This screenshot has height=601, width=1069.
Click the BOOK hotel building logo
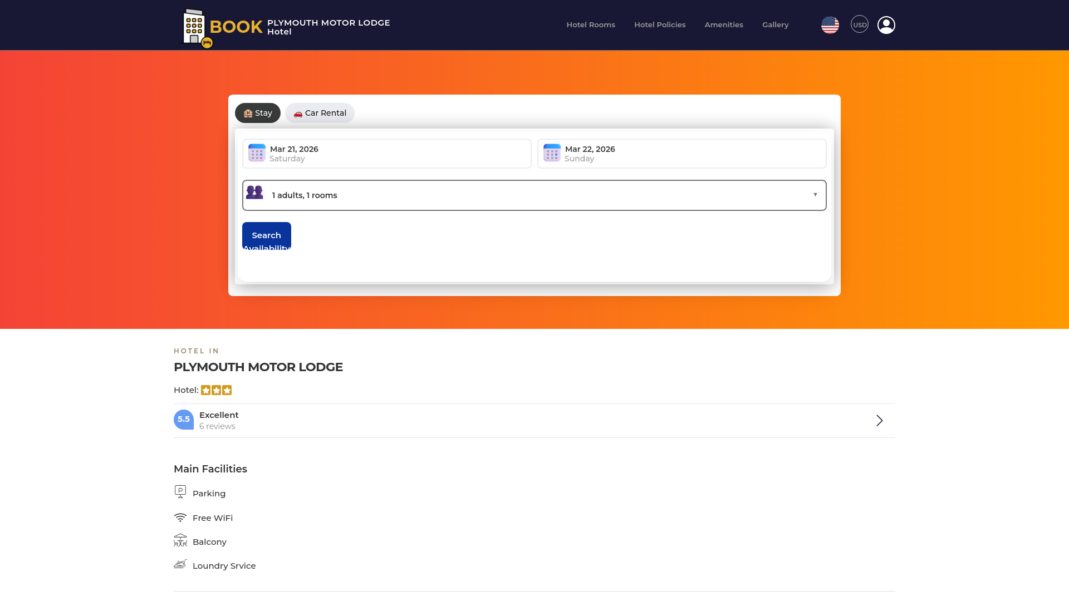(222, 28)
